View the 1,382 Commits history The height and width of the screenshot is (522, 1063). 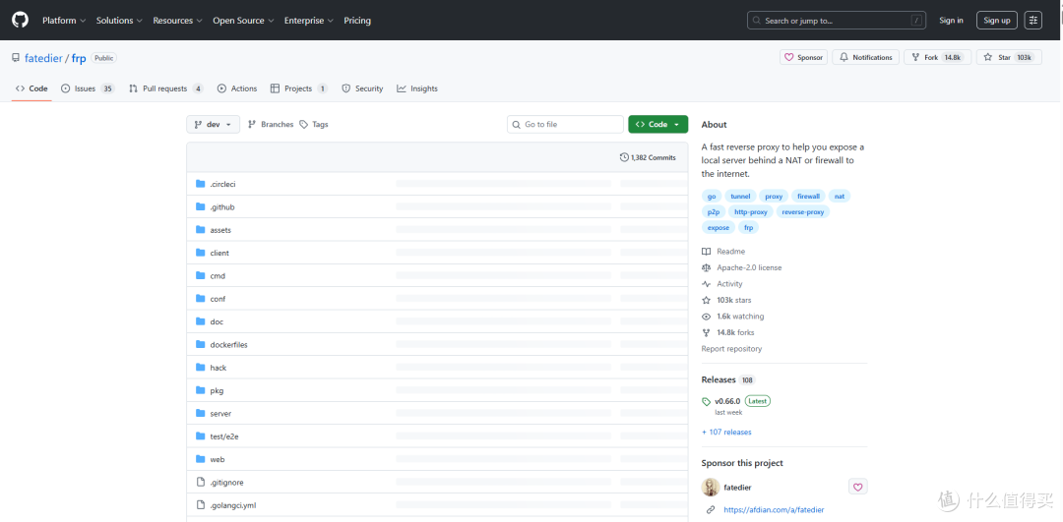[648, 157]
